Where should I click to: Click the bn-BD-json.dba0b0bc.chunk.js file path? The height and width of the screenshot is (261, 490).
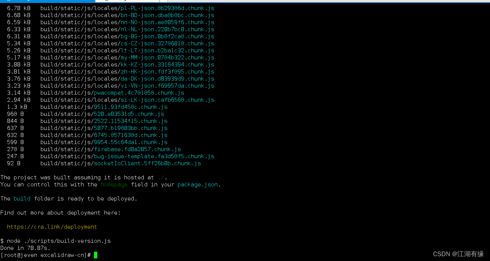pyautogui.click(x=168, y=15)
